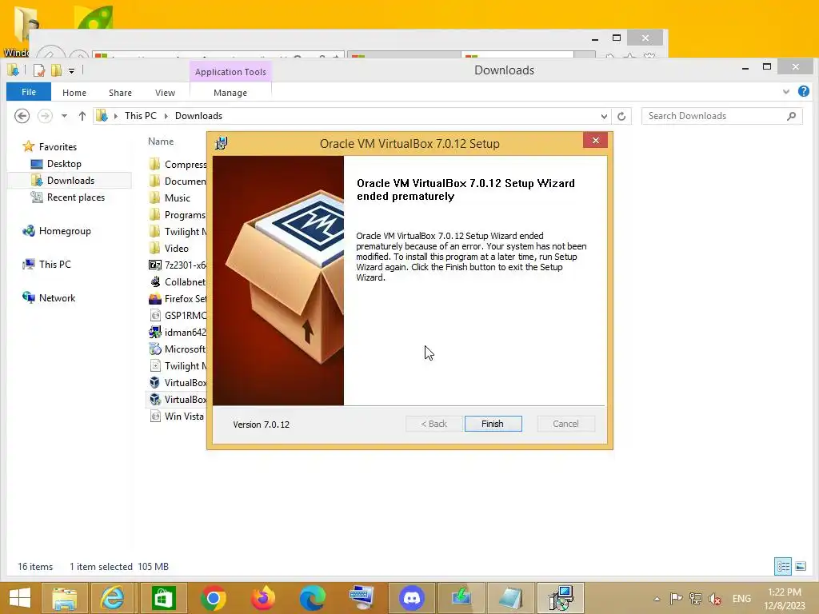819x614 pixels.
Task: Click the network tray icon
Action: [x=695, y=599]
